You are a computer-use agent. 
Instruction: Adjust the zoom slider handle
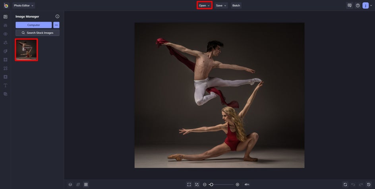pyautogui.click(x=211, y=185)
